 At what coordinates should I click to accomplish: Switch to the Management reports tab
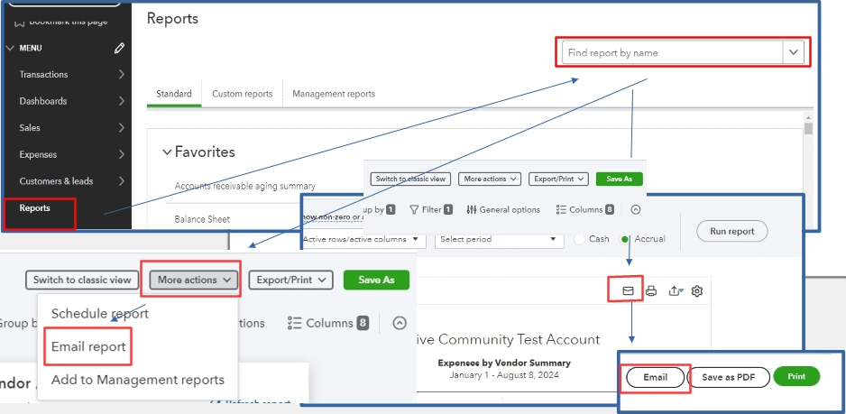point(334,94)
